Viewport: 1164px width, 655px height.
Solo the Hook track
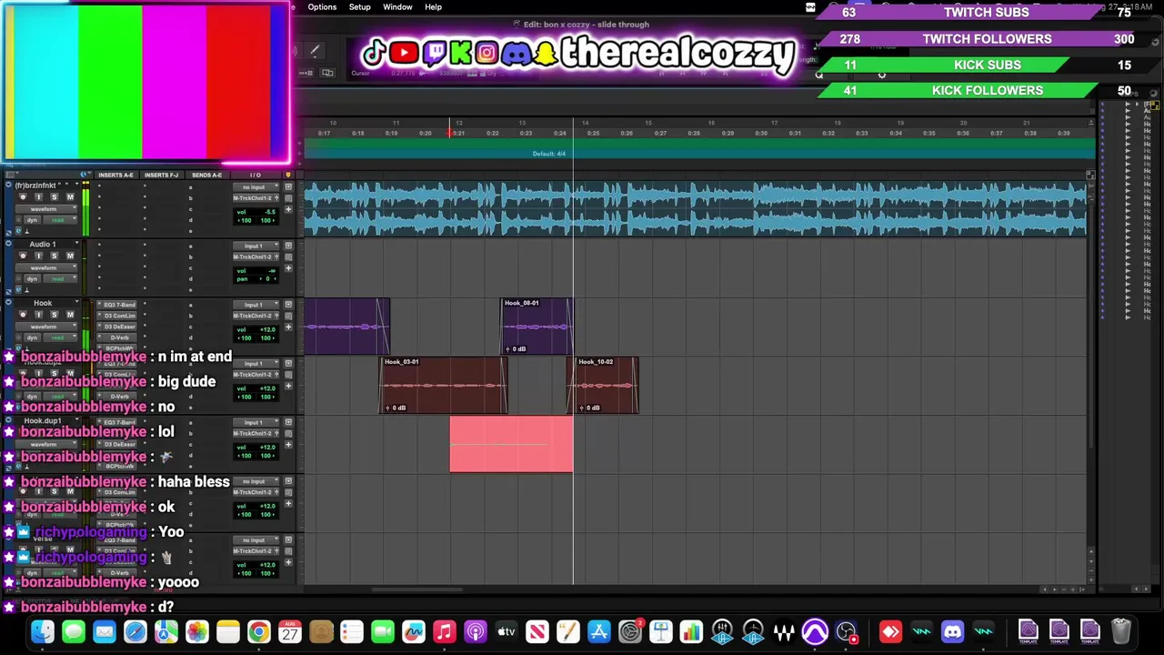tap(54, 315)
